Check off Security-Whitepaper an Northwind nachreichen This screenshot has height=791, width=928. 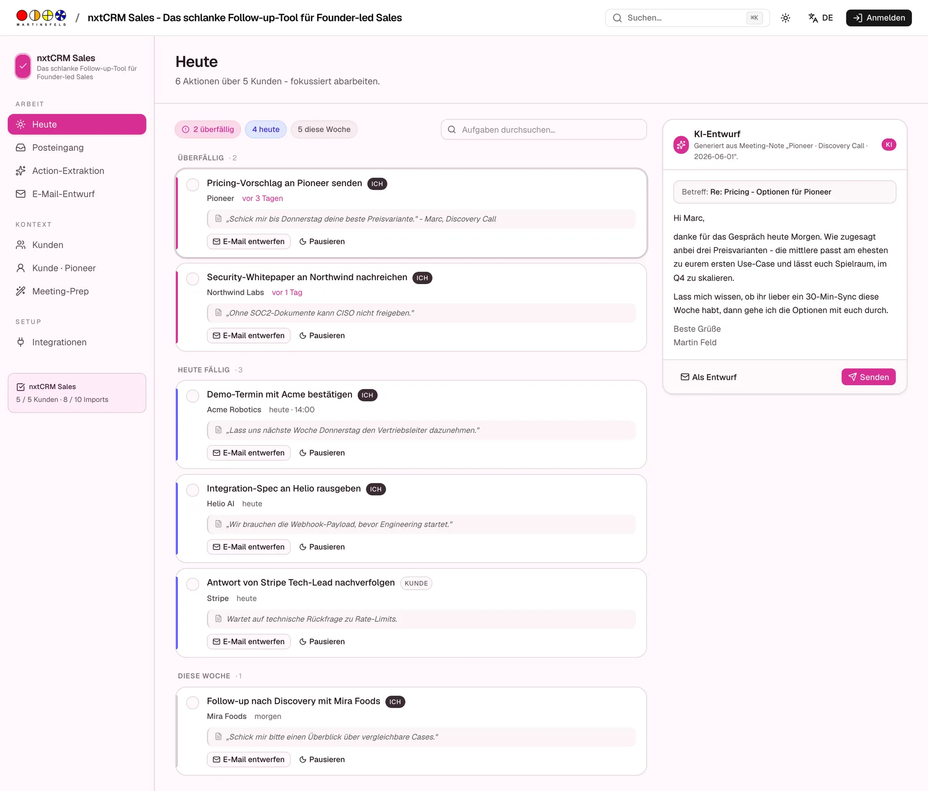point(193,279)
